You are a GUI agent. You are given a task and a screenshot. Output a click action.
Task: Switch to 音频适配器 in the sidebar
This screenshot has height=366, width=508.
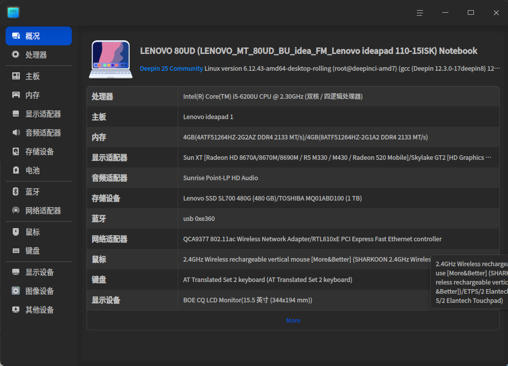coord(39,132)
